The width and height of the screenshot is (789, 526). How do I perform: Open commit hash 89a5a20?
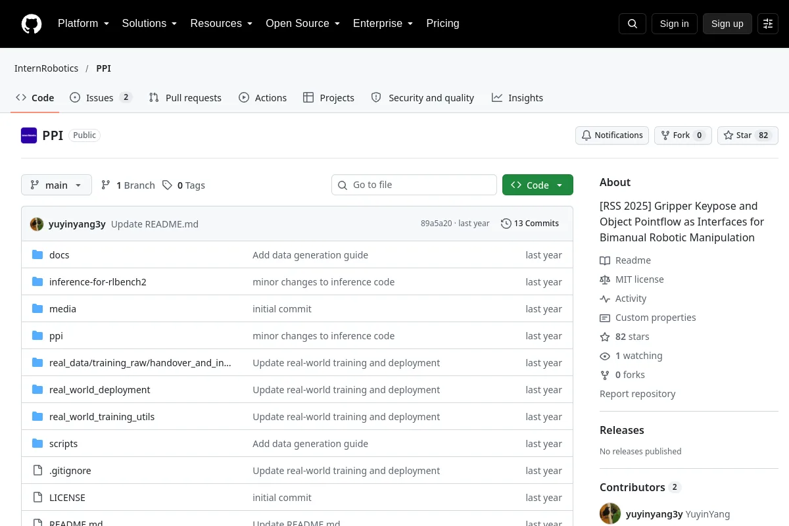(437, 224)
